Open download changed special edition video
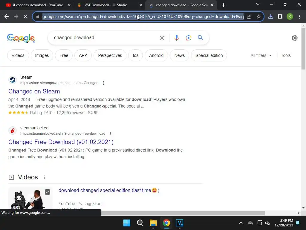This screenshot has width=306, height=230. coord(109,190)
